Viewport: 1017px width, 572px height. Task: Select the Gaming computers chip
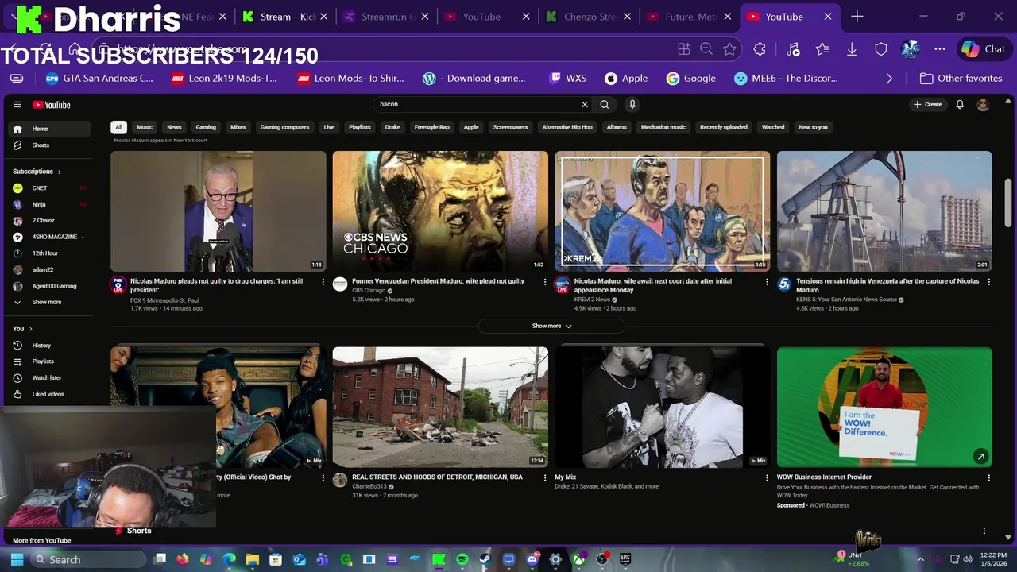pos(284,127)
